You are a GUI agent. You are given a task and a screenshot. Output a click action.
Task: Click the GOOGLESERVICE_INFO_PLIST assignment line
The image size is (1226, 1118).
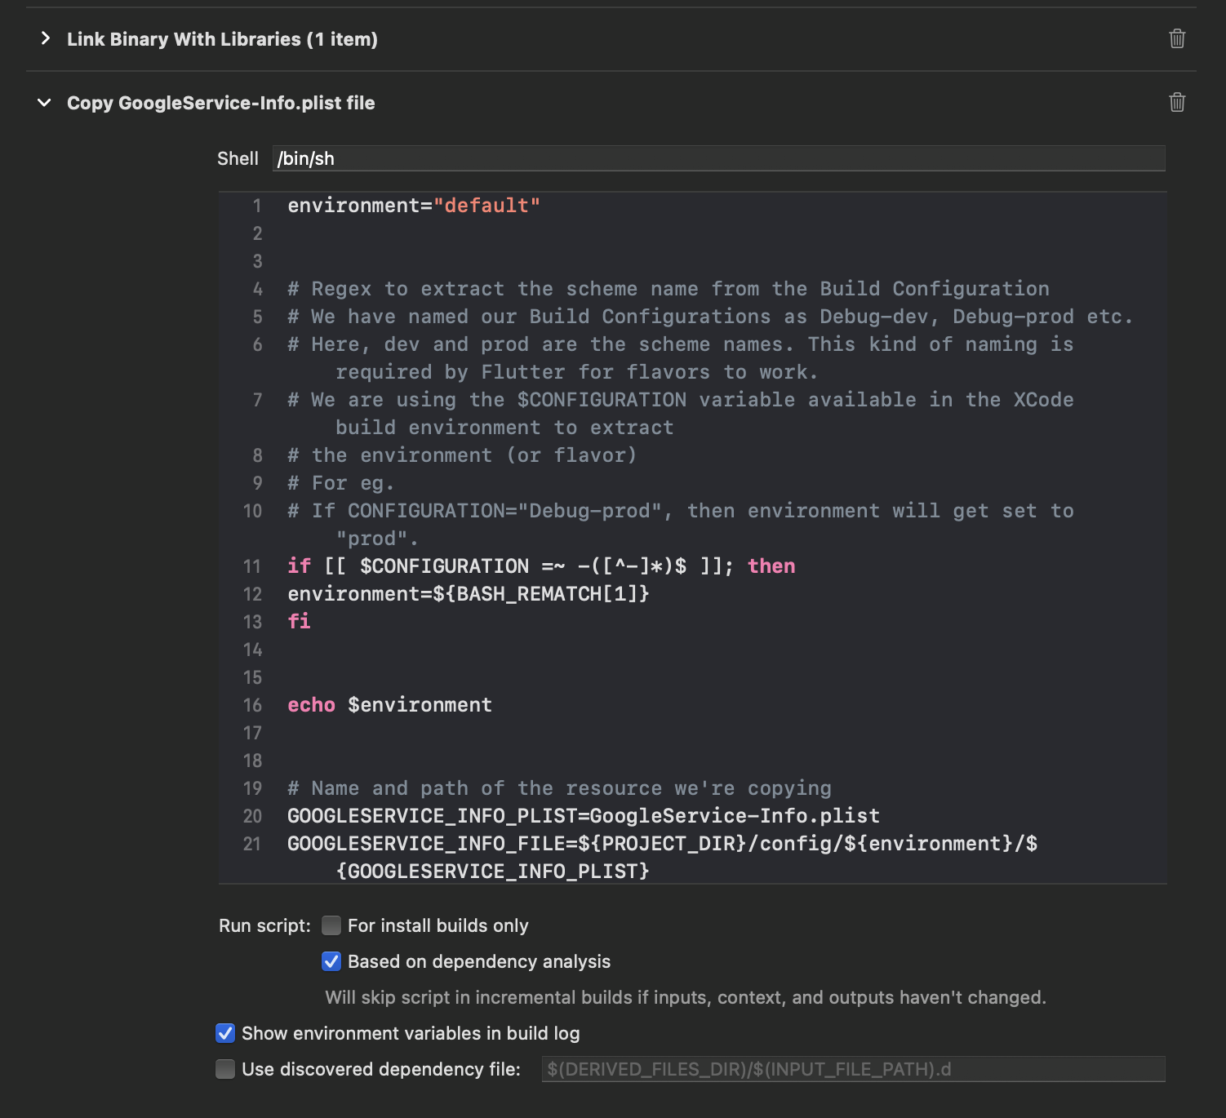tap(582, 815)
